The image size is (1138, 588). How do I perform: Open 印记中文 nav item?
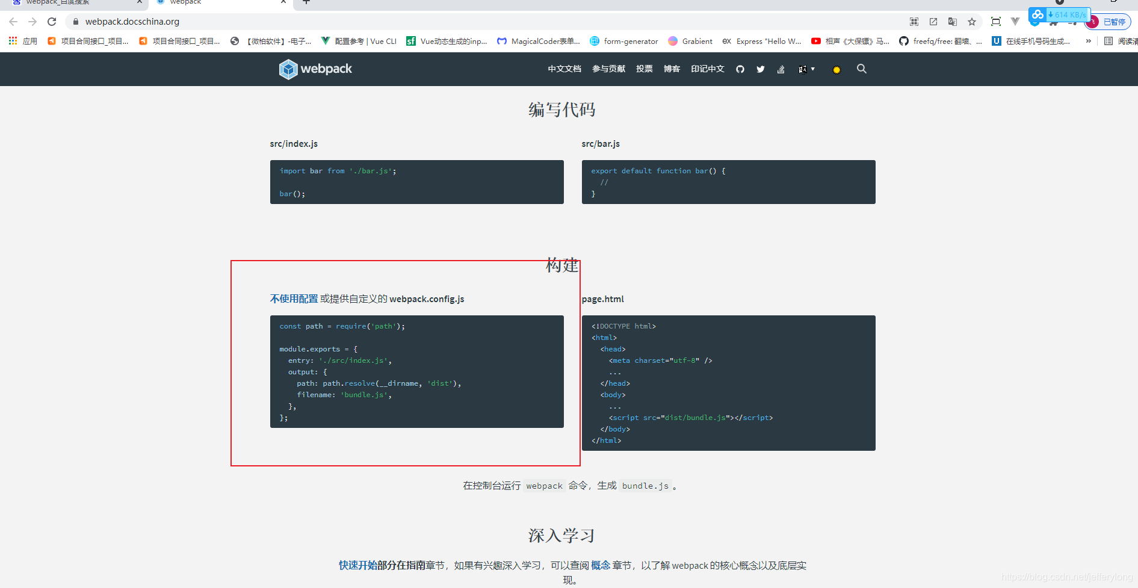(x=708, y=69)
